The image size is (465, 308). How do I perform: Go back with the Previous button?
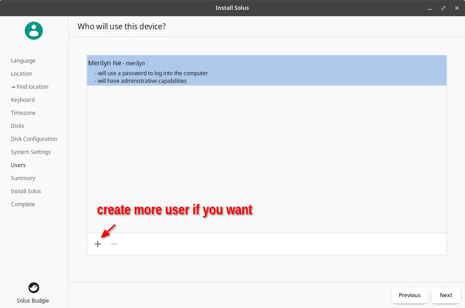(x=410, y=295)
